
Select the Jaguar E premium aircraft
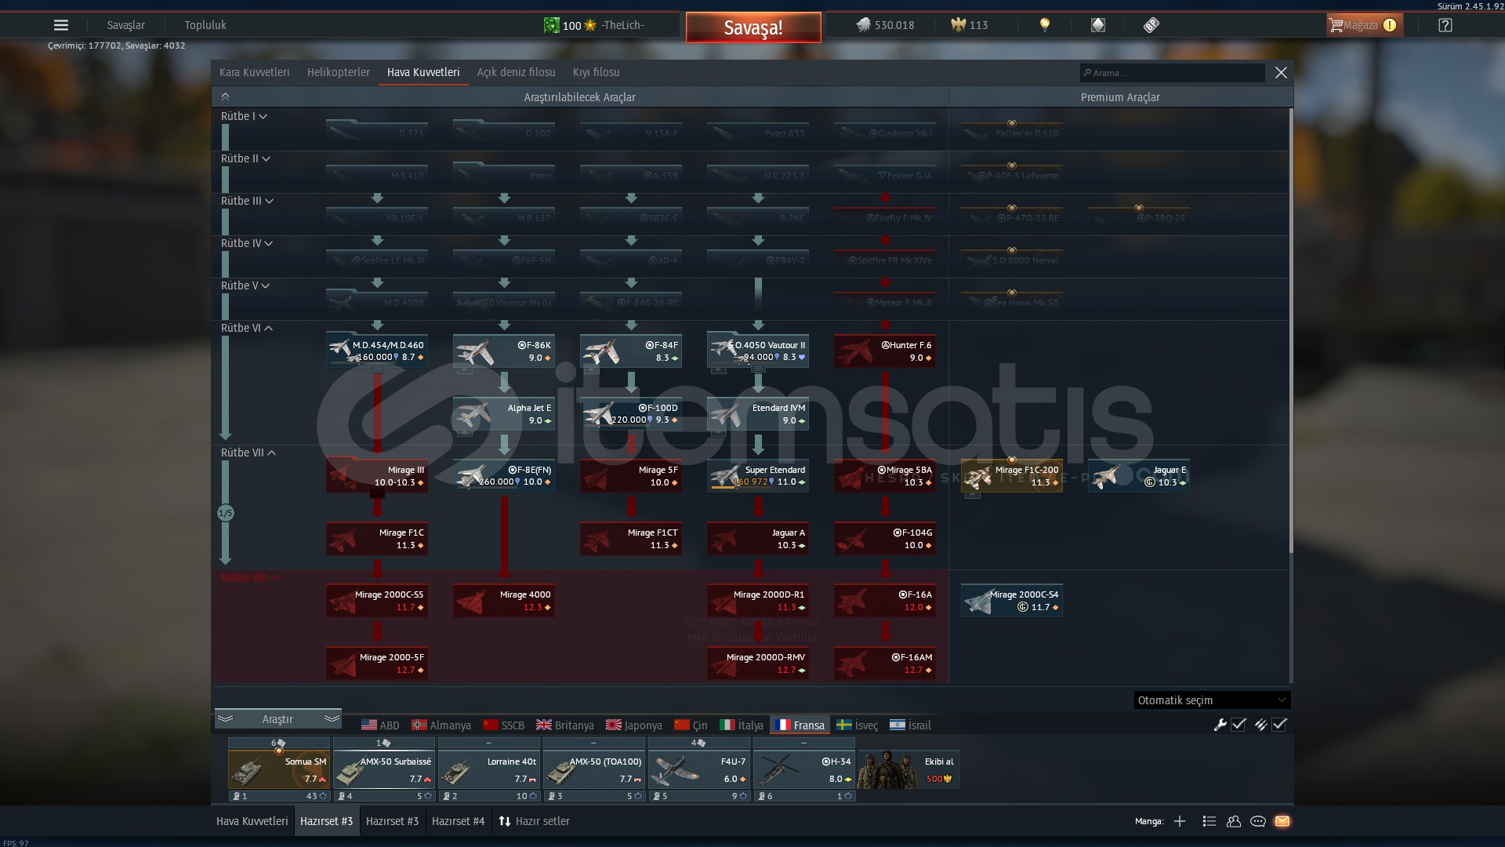[1139, 476]
